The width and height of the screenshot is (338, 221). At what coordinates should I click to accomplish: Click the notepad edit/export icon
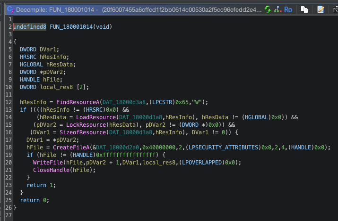(321, 9)
